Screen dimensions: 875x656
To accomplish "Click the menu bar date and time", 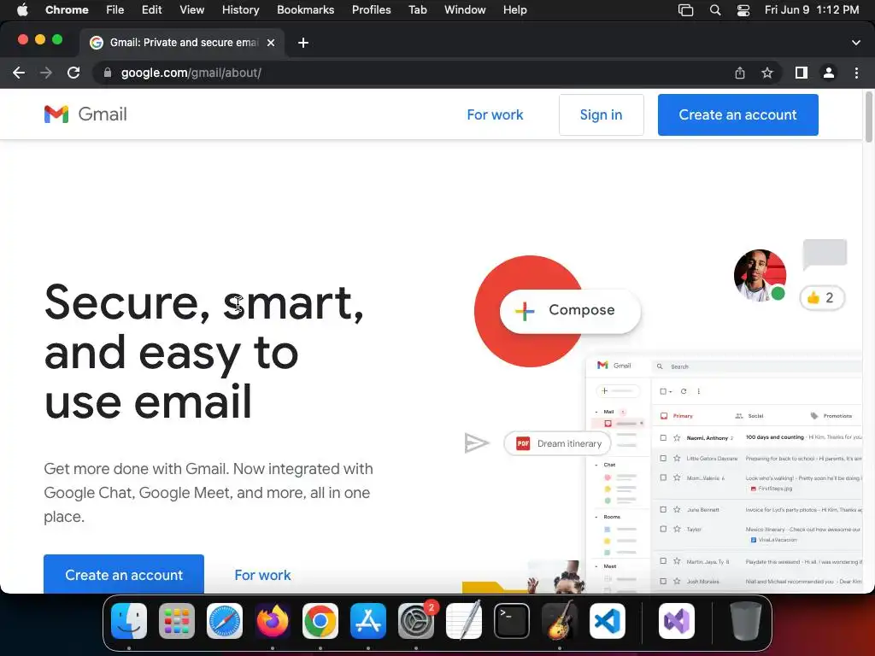I will coord(812,10).
